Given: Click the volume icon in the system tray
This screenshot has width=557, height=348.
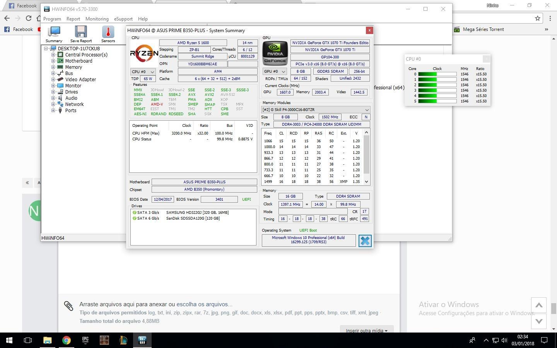Looking at the screenshot, I should (504, 340).
